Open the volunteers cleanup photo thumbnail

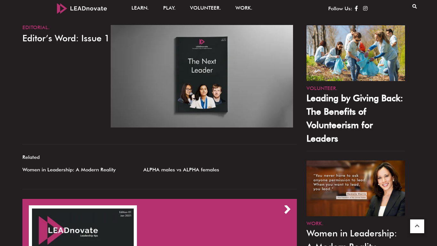tap(355, 53)
